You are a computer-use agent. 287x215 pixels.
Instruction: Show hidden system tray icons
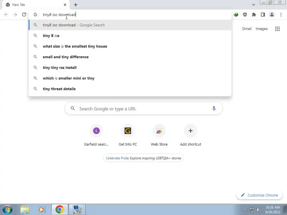(x=245, y=210)
